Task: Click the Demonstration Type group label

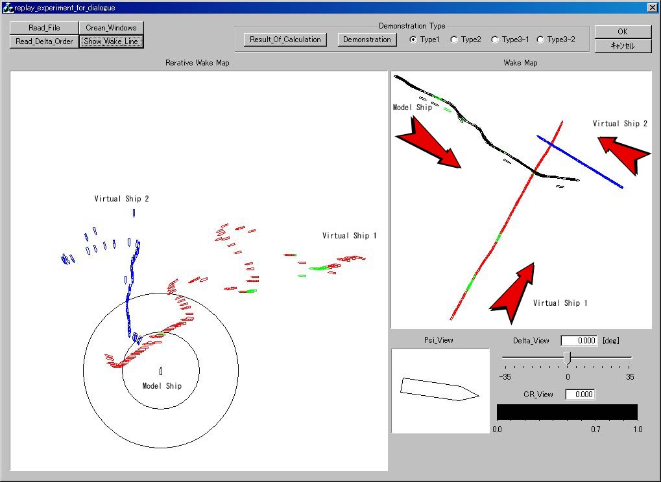Action: tap(412, 26)
